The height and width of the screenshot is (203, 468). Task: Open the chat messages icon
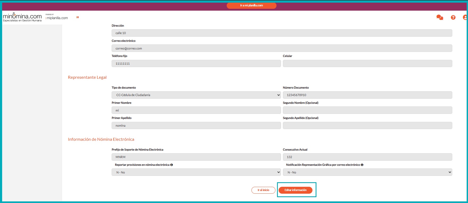[x=440, y=18]
